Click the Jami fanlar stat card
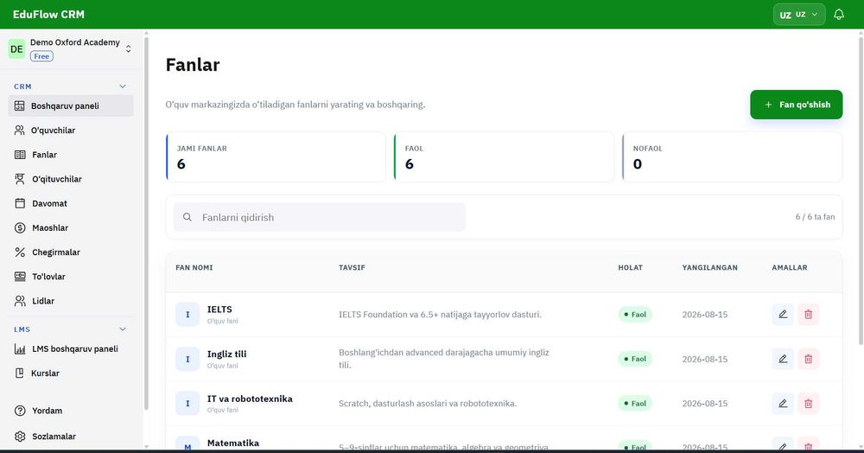This screenshot has height=453, width=864. tap(276, 156)
